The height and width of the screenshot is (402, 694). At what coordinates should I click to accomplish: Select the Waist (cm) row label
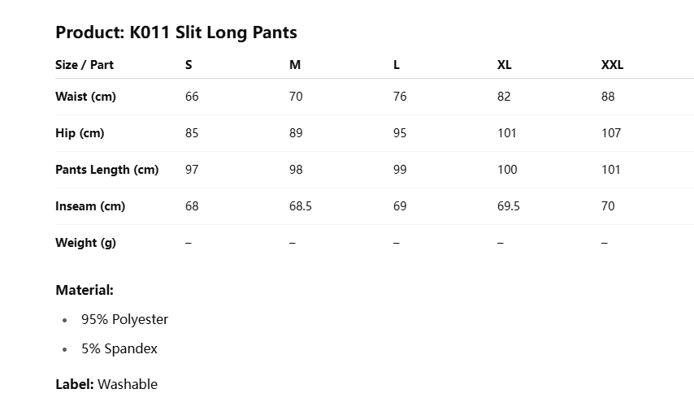coord(85,97)
